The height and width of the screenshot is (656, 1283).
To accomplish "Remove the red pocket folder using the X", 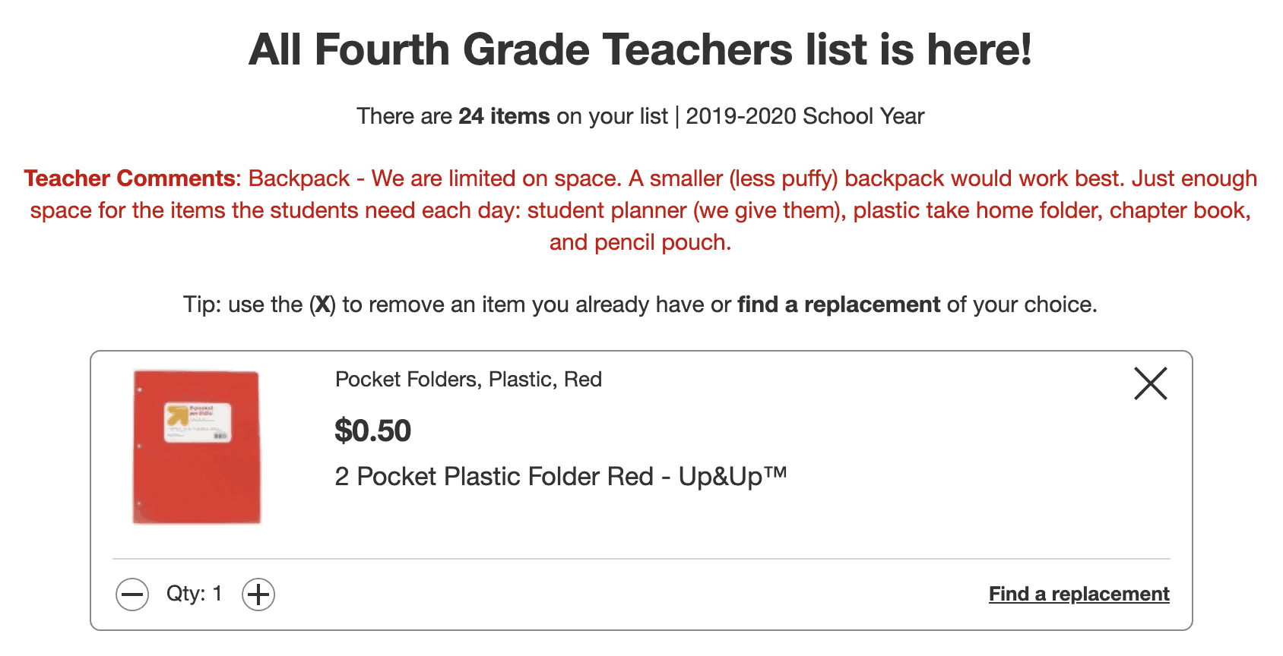I will pos(1149,384).
